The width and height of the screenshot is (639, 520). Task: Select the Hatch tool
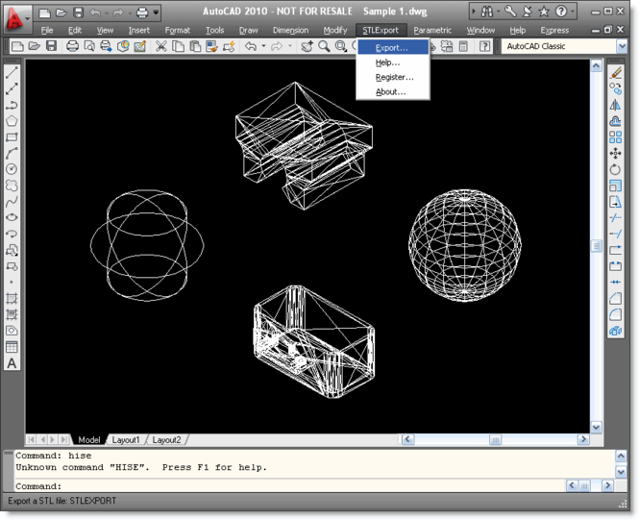tap(12, 299)
